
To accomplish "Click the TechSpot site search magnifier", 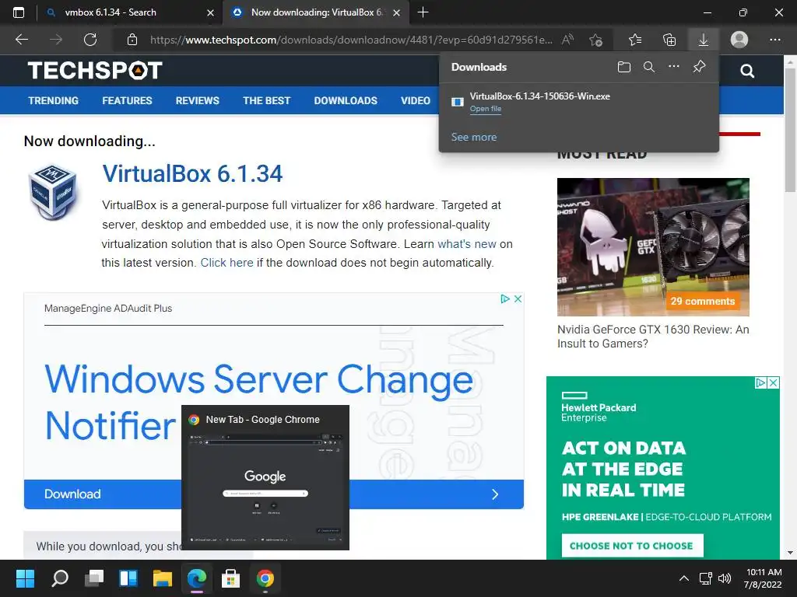I will point(747,71).
